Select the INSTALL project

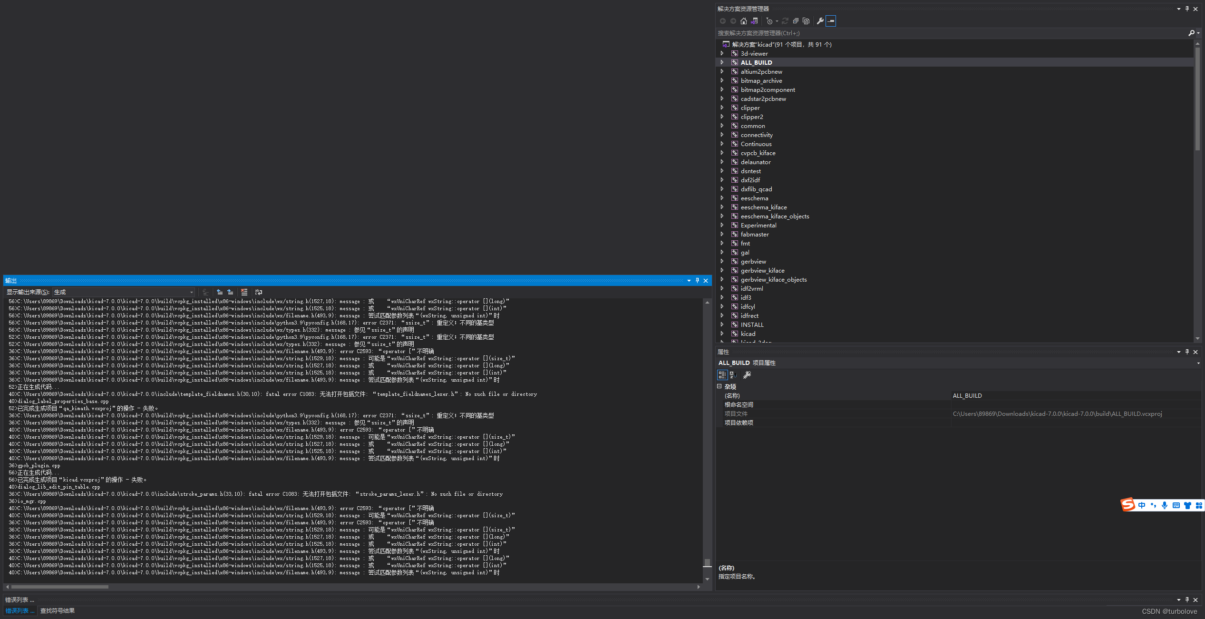752,324
